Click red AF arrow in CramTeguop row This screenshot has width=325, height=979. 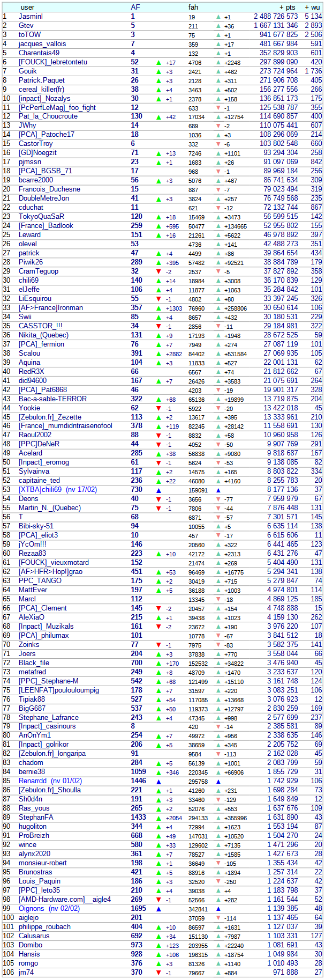(x=158, y=272)
